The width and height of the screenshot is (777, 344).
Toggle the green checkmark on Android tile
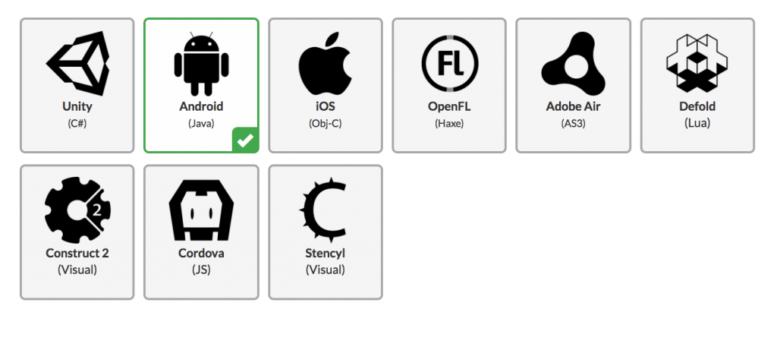[246, 140]
